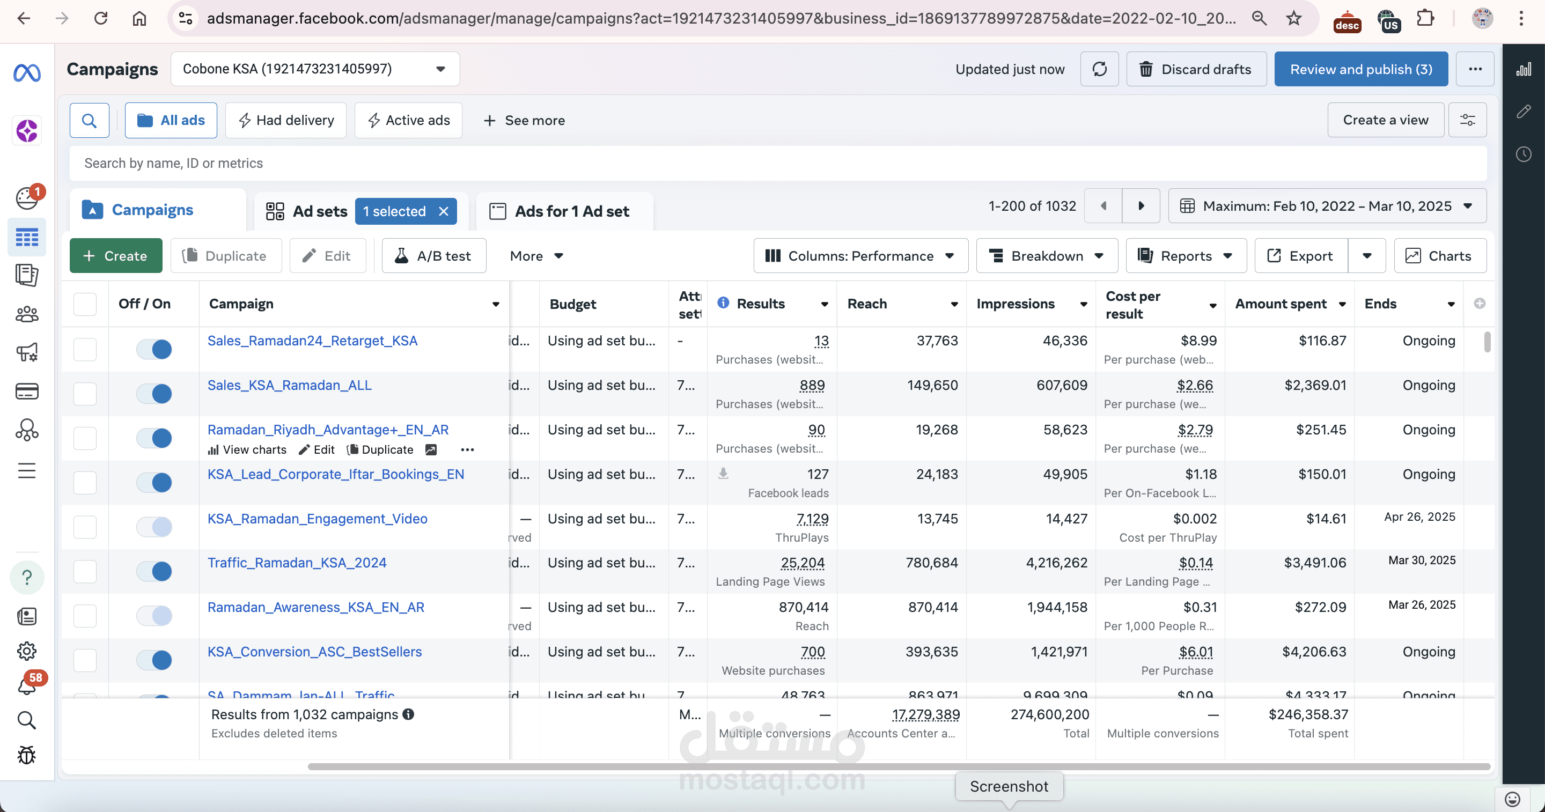
Task: Check the Traffic_Ramadan_KSA_2024 row checkbox
Action: pyautogui.click(x=85, y=572)
